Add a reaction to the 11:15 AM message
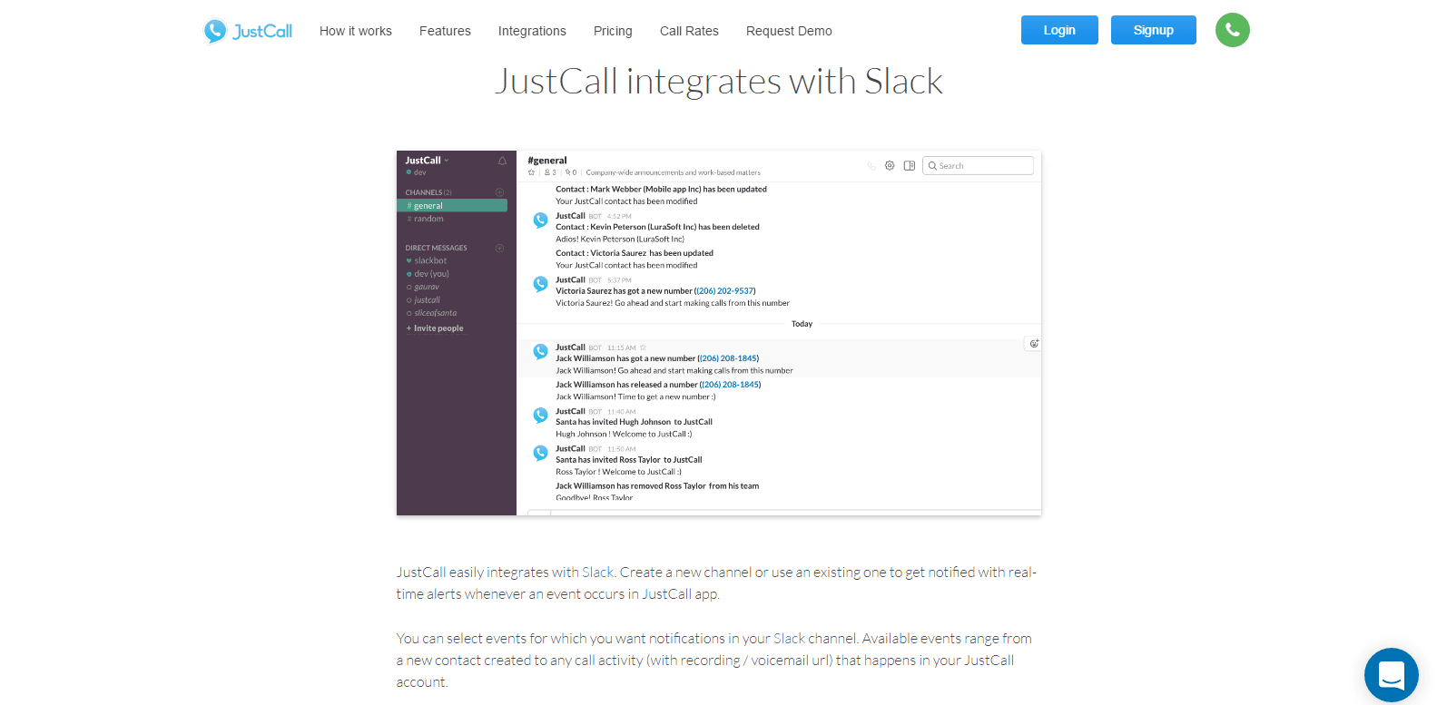 [1033, 344]
